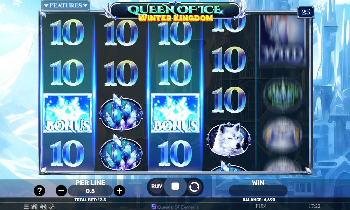Click the upper ice crystals symbol on reel two
350x210 pixels.
pos(121,113)
